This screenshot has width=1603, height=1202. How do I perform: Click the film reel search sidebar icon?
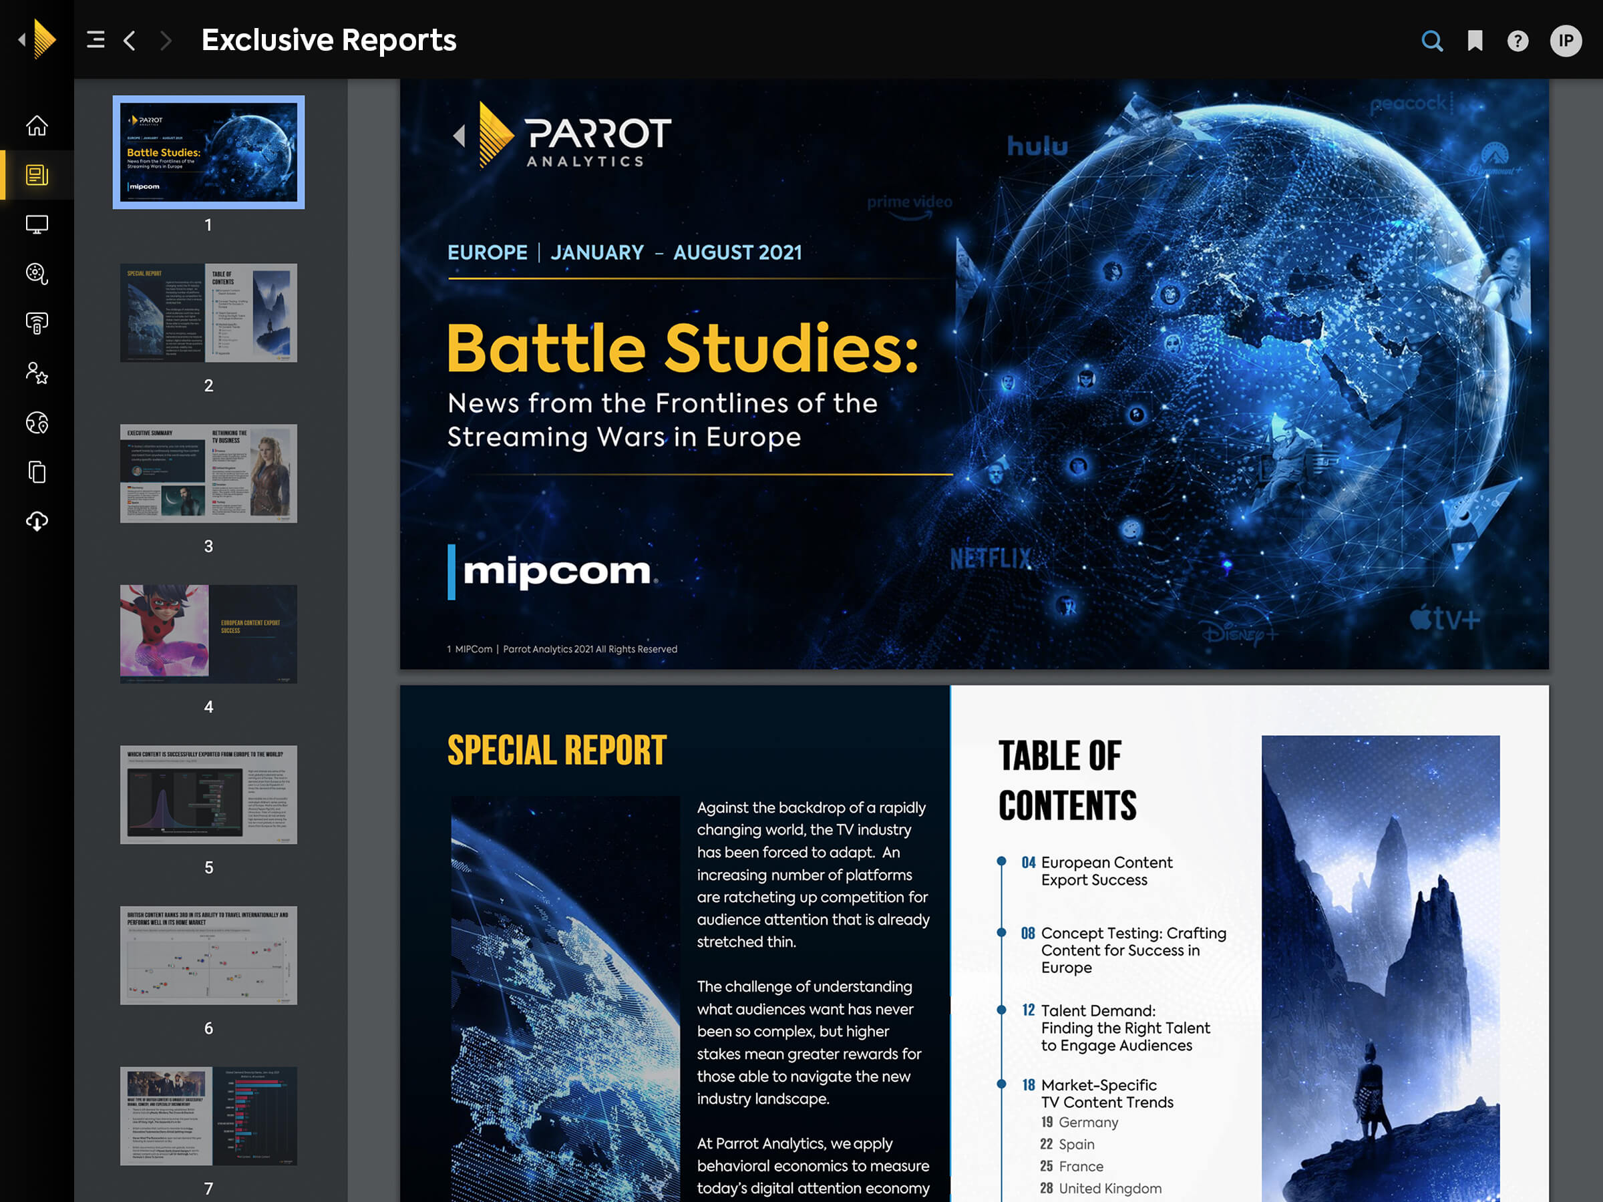coord(37,274)
